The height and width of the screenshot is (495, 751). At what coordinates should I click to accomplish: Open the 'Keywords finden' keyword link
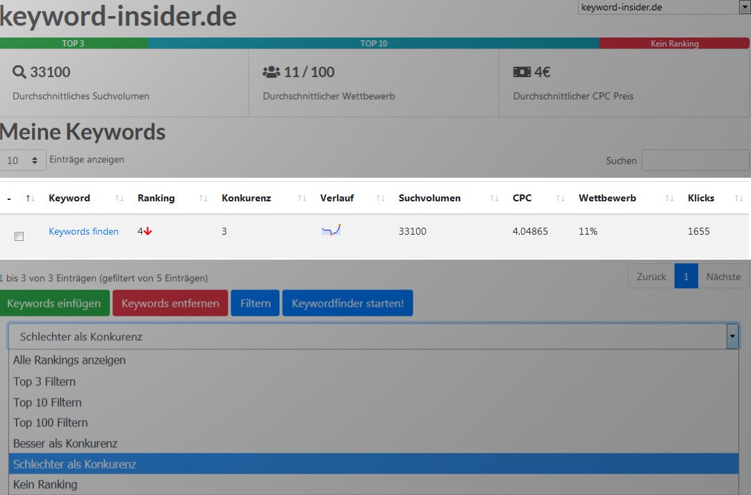click(x=83, y=231)
